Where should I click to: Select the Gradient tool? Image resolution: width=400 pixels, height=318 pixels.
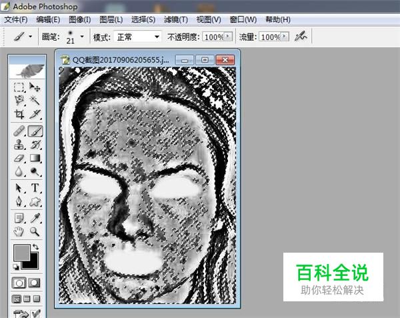35,158
